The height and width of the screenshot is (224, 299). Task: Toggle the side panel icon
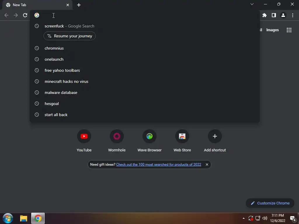[x=274, y=15]
